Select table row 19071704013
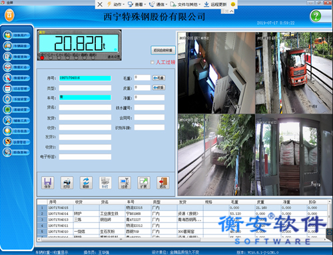 point(182,220)
